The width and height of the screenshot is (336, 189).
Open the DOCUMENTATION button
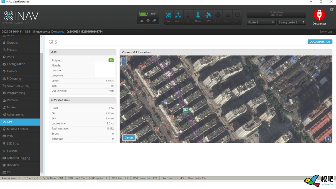coord(320,42)
